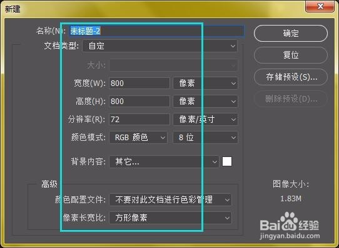
Task: Open the 文档类型 dropdown set to 自定
Action: pyautogui.click(x=160, y=46)
